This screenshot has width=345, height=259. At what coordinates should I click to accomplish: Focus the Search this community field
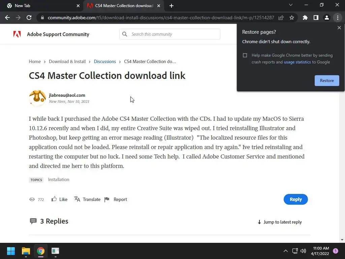coord(170,34)
